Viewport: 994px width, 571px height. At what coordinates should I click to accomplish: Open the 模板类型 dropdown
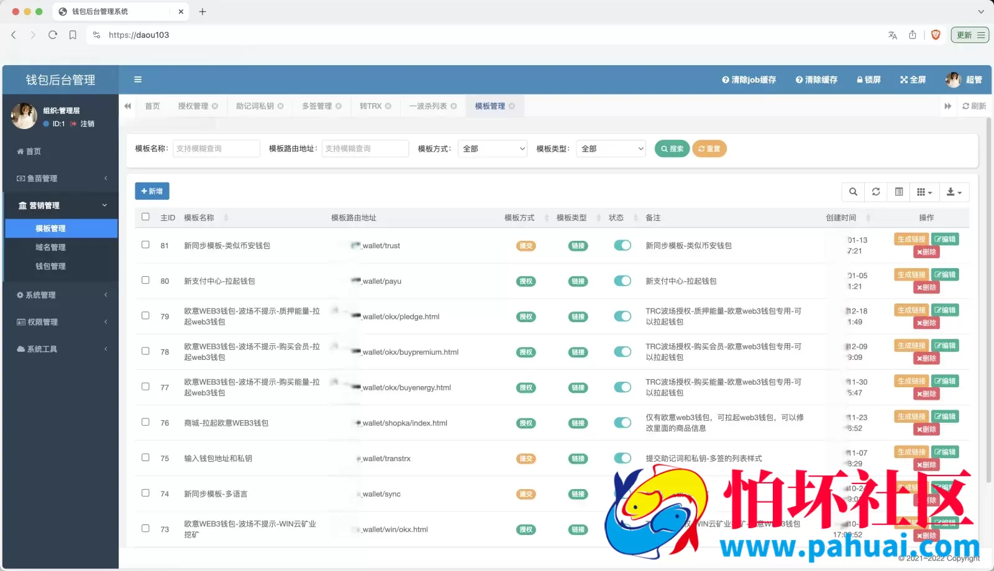(x=611, y=148)
